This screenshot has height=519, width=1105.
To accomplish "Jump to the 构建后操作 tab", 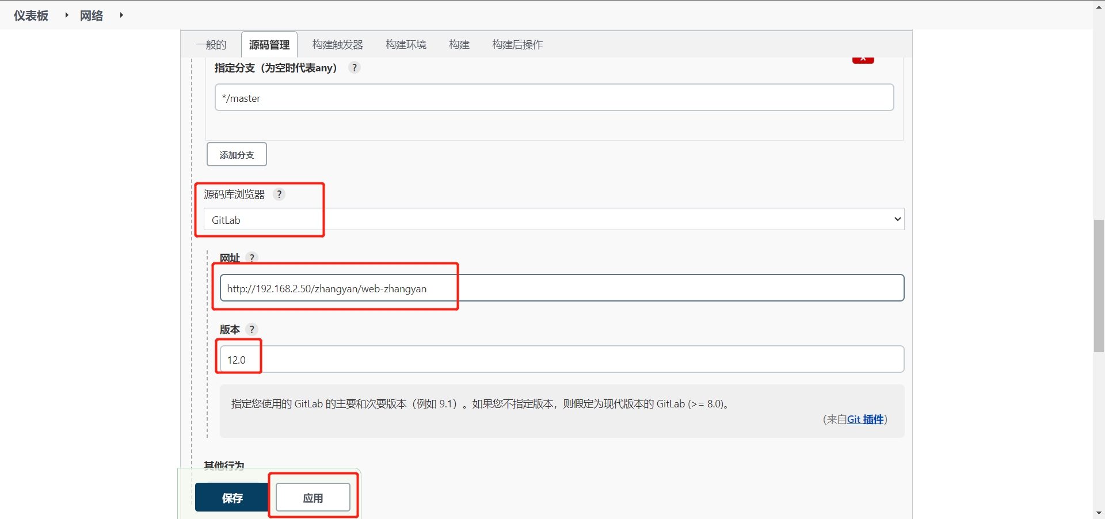I will (517, 45).
